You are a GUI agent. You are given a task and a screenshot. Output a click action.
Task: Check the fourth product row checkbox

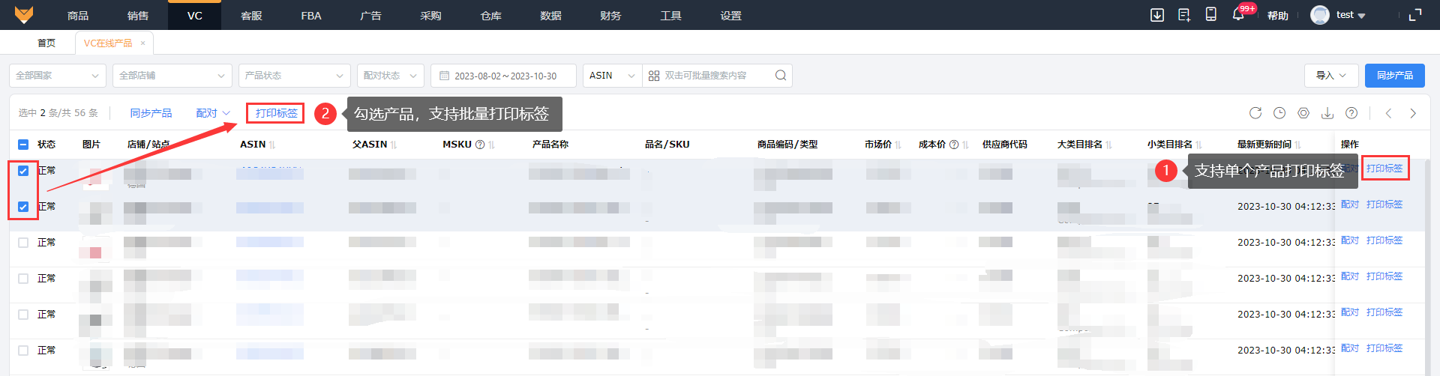[x=23, y=279]
